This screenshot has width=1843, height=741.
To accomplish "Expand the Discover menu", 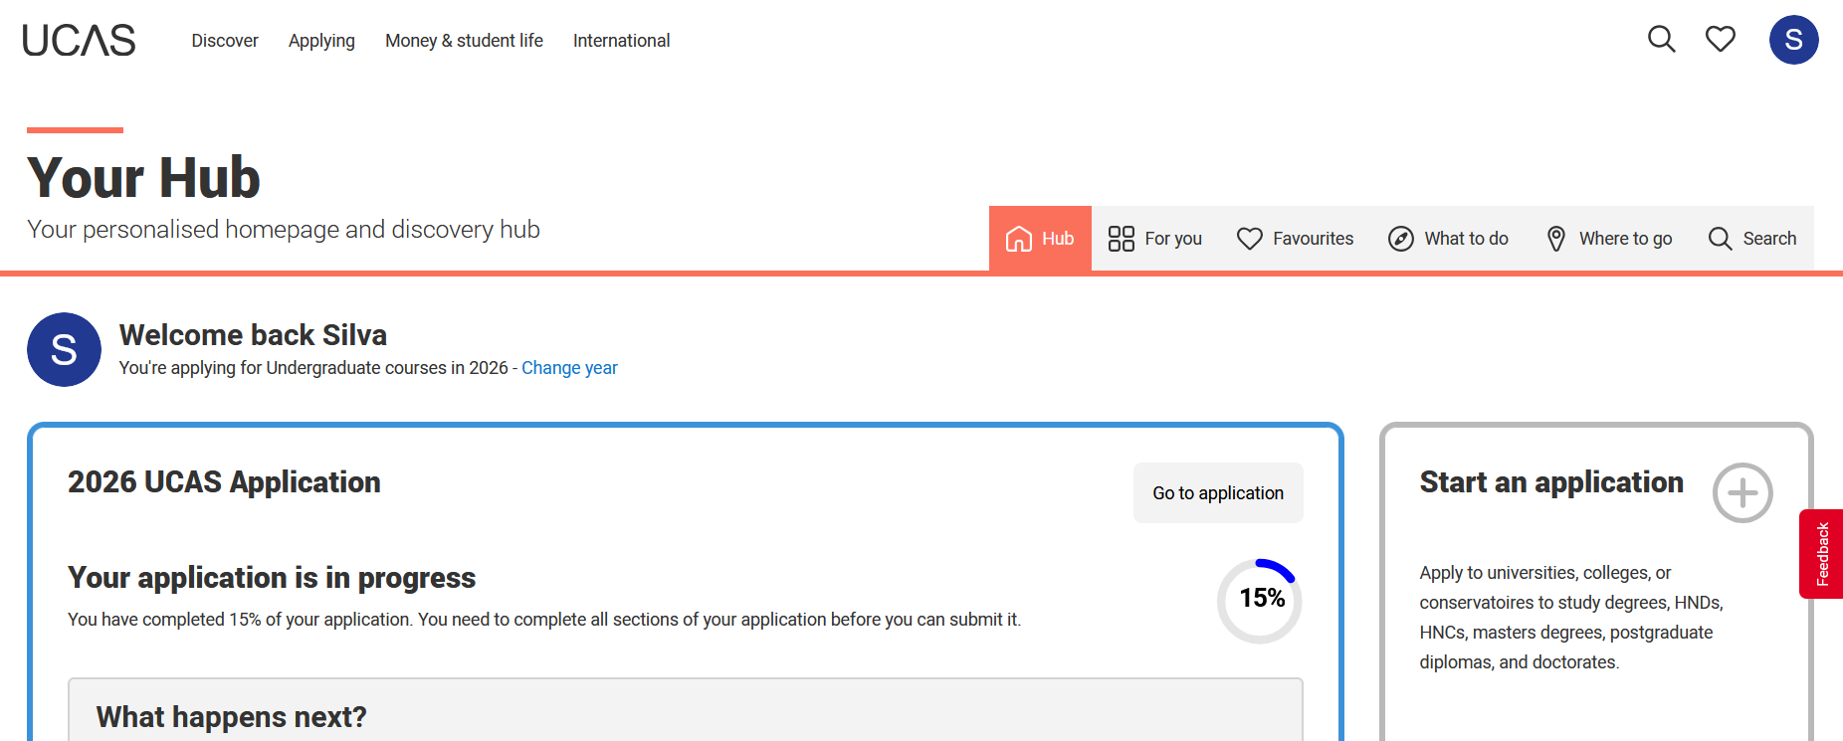I will click(x=225, y=41).
